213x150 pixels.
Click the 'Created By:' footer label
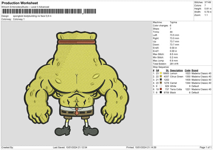click(7, 148)
